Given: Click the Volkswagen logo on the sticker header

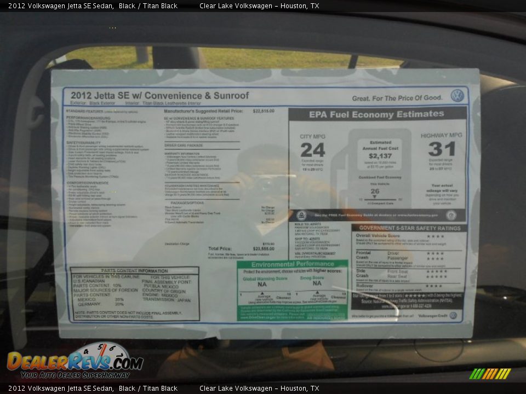Looking at the screenshot, I should tap(457, 96).
